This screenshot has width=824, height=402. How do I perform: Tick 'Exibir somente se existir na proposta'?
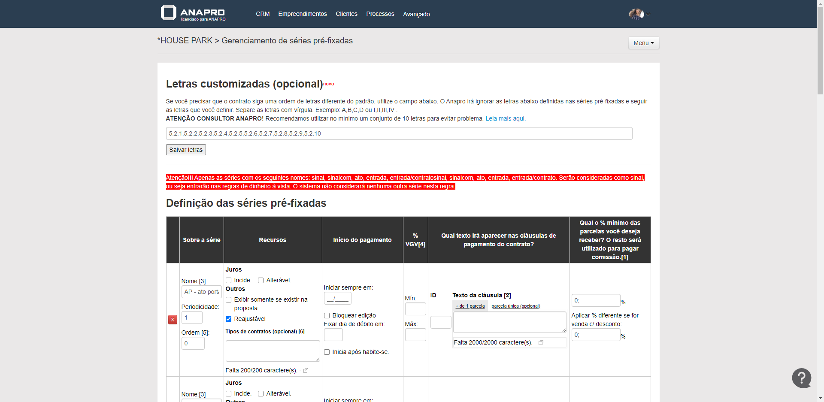coord(229,300)
